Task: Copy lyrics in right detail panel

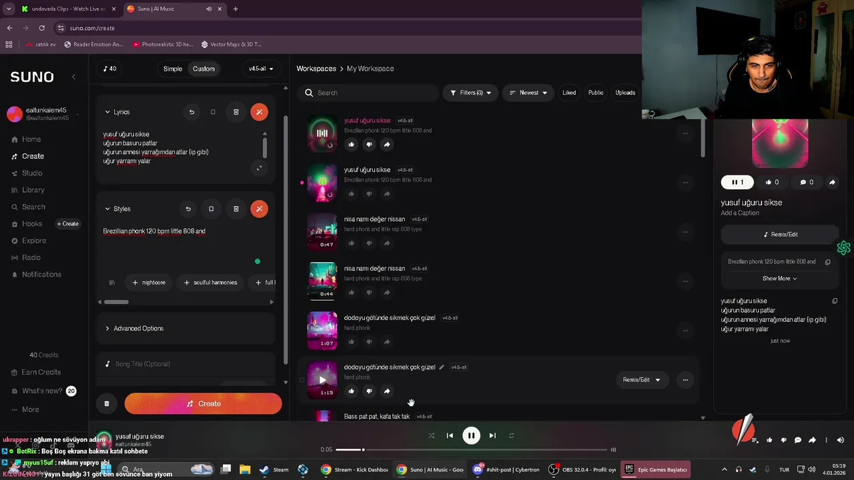Action: point(835,301)
